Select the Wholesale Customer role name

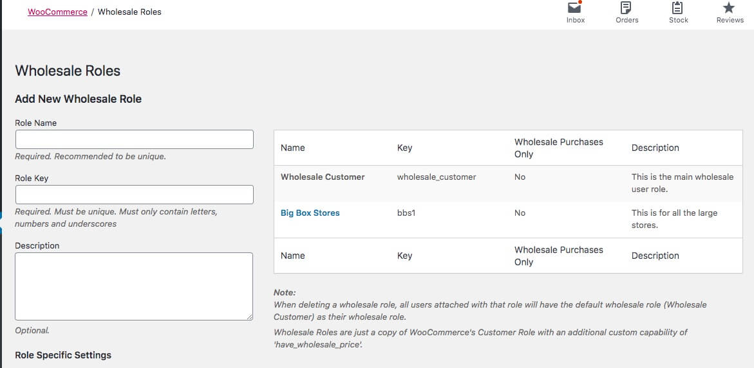323,177
